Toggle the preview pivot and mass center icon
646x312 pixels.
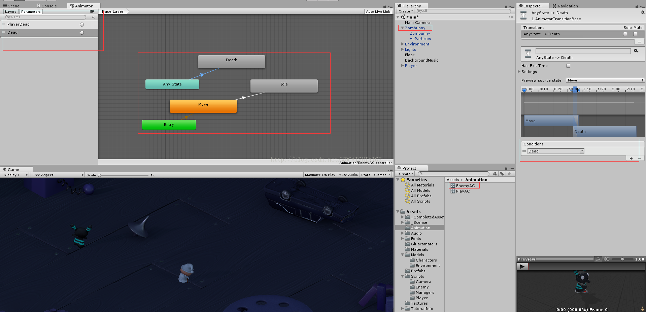coord(598,259)
